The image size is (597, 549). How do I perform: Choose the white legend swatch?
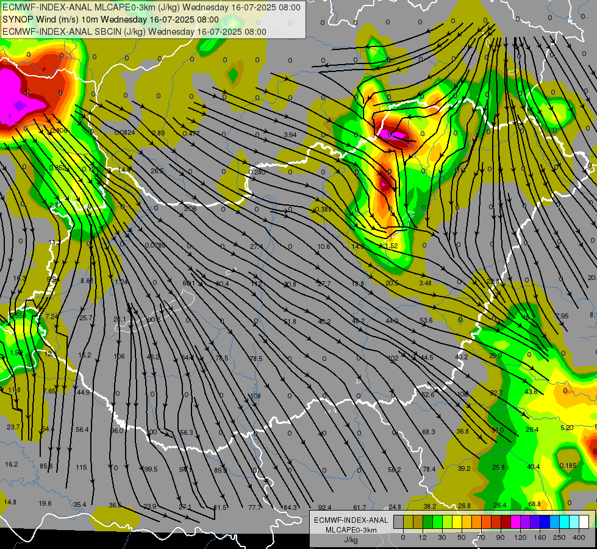point(584,522)
